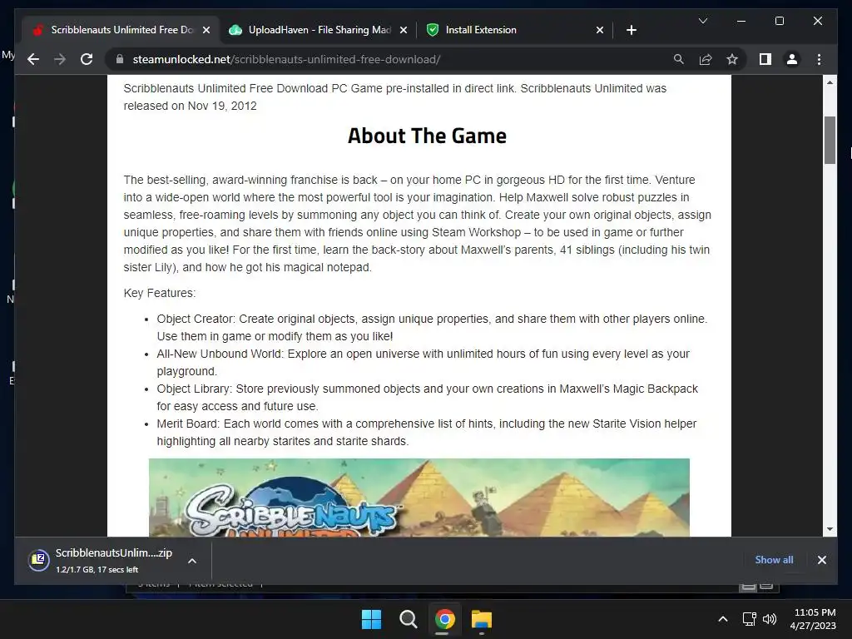Open Windows taskbar search
The width and height of the screenshot is (852, 639).
408,619
